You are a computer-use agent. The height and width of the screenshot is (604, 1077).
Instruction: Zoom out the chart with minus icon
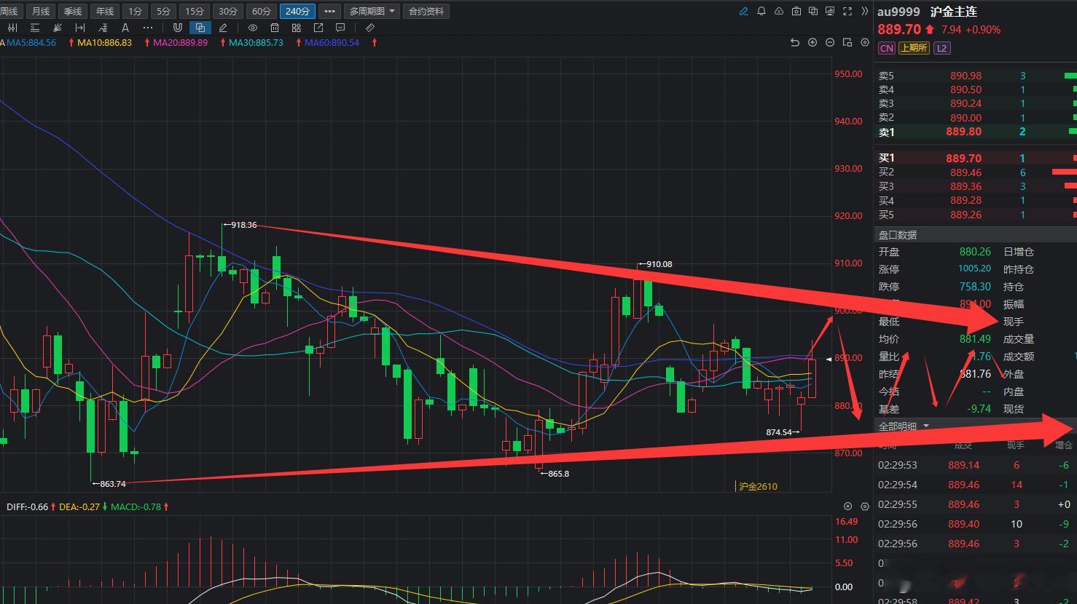coord(830,43)
